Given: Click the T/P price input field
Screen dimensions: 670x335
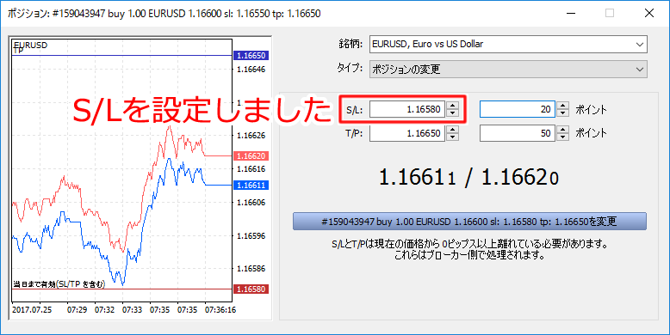Looking at the screenshot, I should [x=407, y=133].
